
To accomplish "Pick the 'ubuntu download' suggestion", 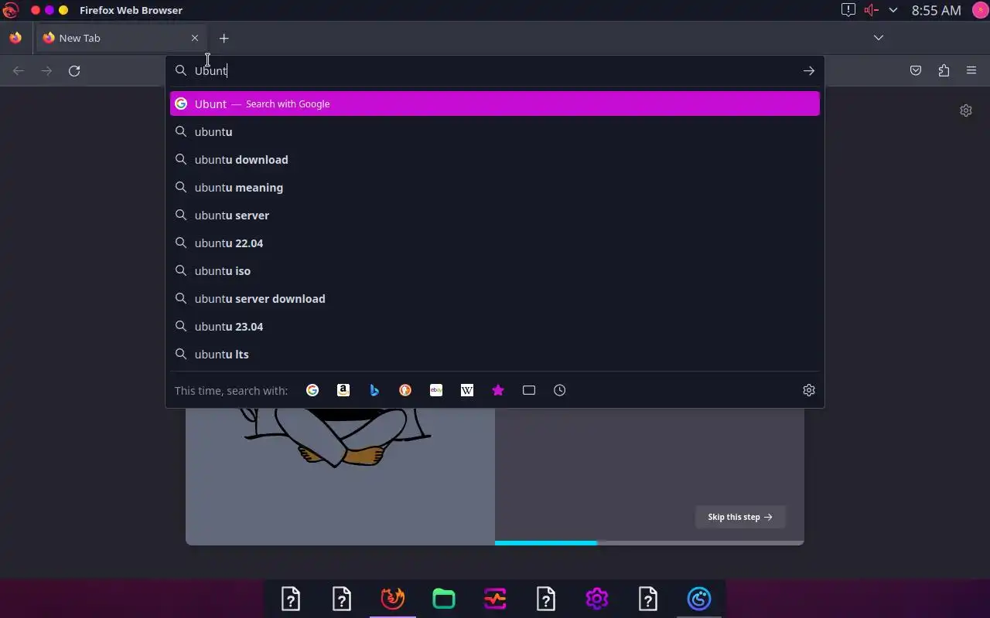I will tap(495, 159).
